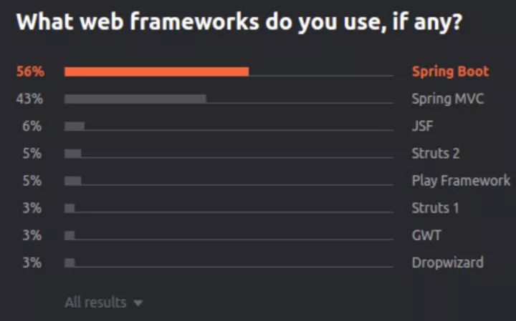Click the 56% percentage value
Screen dimensions: 516x321
pyautogui.click(x=29, y=71)
